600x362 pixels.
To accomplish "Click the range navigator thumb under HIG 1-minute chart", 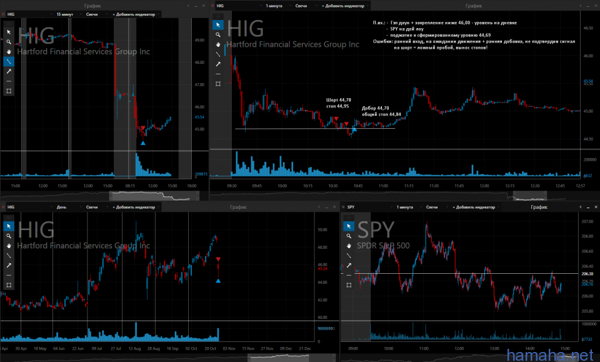I will [x=530, y=196].
